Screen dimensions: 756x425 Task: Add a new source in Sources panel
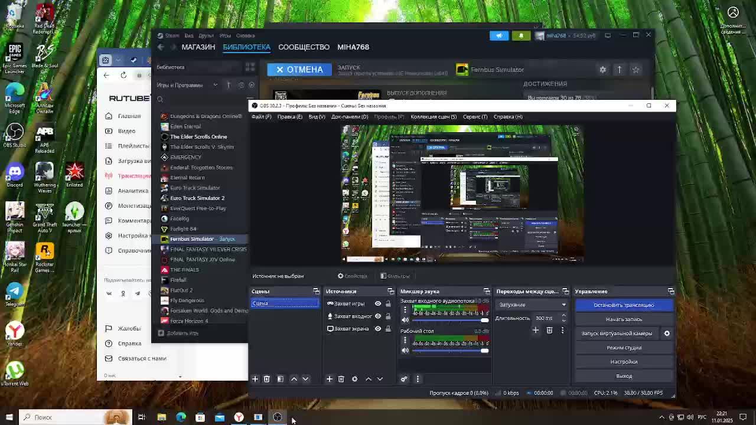[330, 379]
